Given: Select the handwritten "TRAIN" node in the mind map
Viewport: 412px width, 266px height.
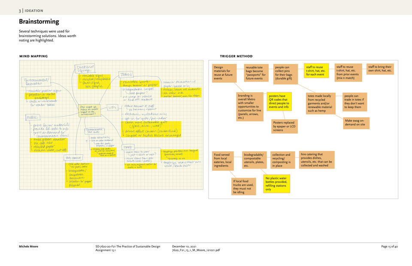Looking at the screenshot, I should tap(126, 75).
